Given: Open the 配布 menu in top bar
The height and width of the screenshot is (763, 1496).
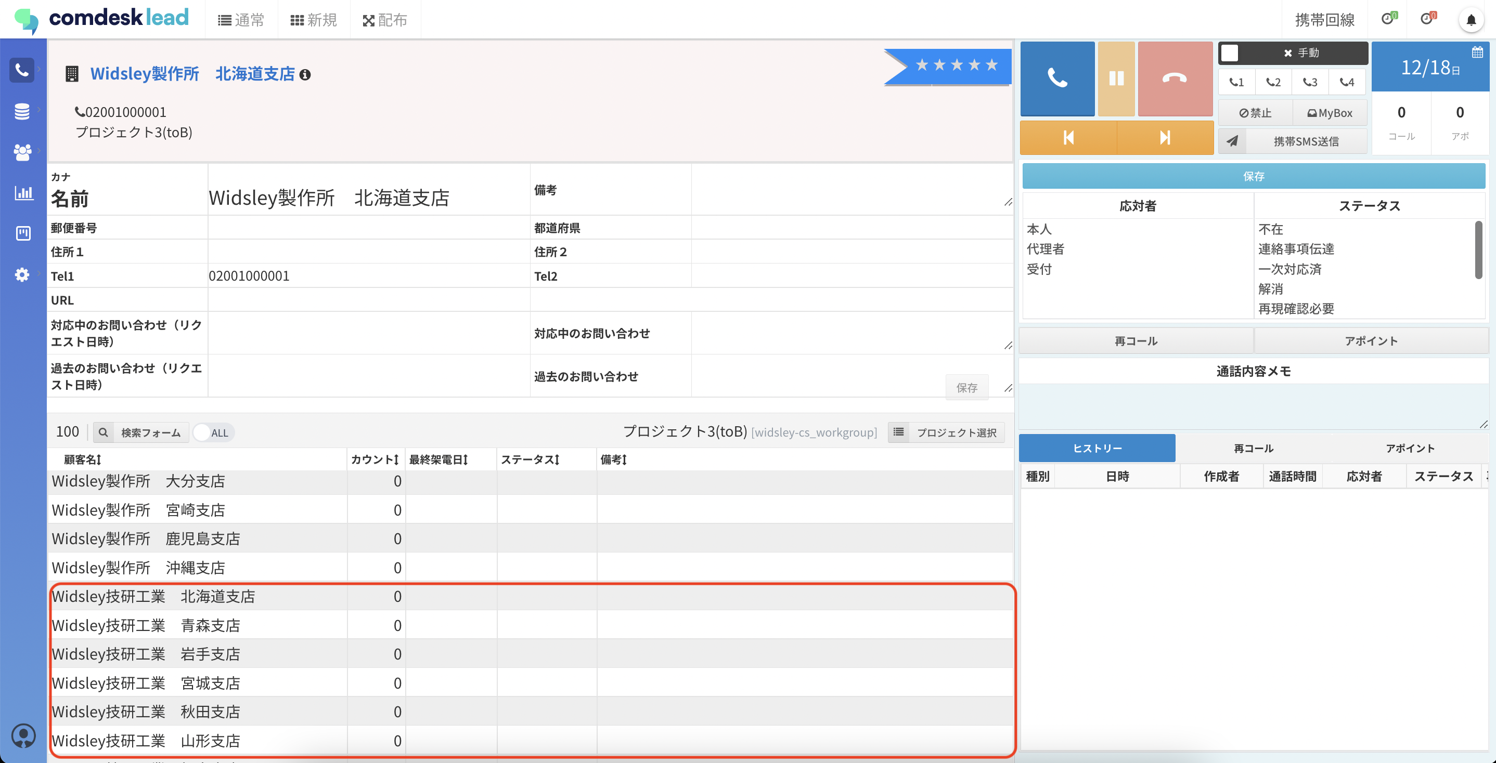Looking at the screenshot, I should point(384,20).
